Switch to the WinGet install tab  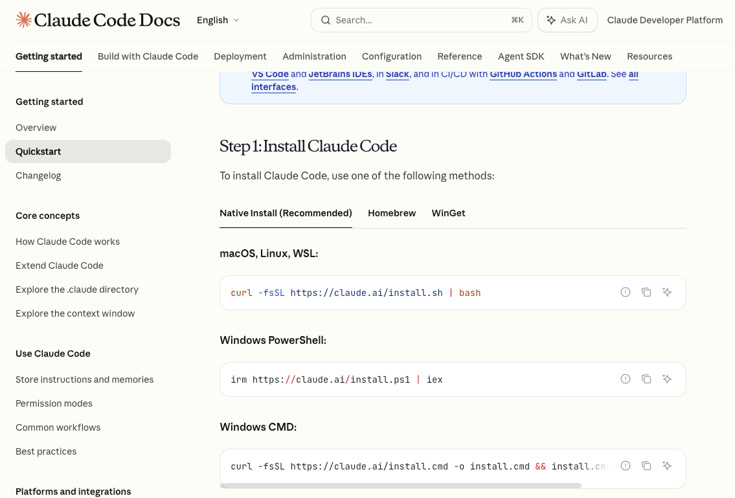click(x=449, y=213)
